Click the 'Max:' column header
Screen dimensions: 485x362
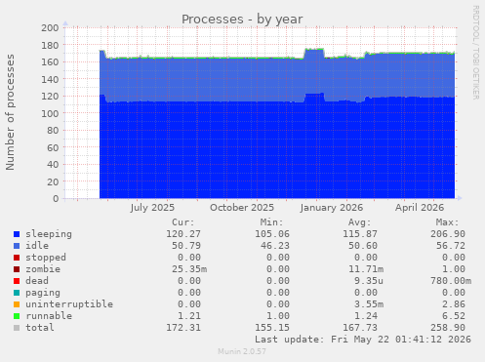(448, 222)
